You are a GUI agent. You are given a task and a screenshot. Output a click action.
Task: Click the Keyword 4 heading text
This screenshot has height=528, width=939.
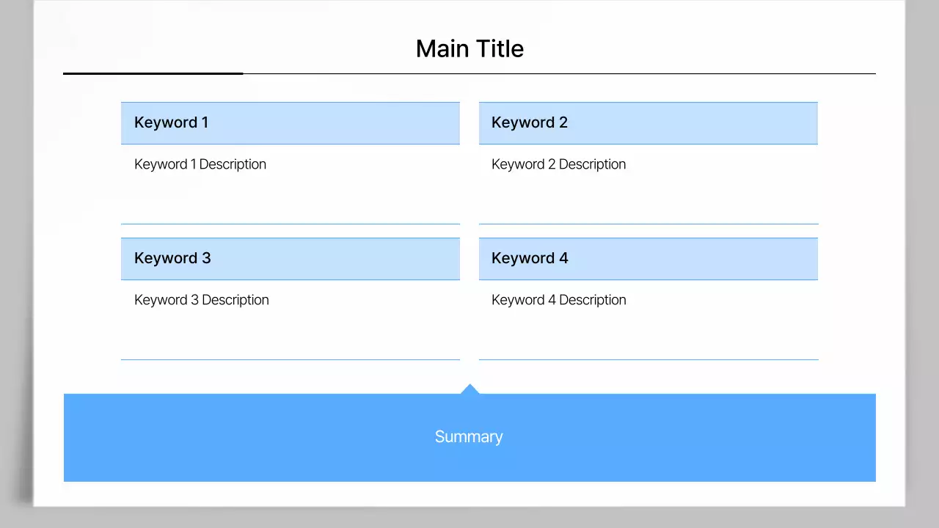pos(530,258)
